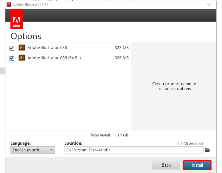
Task: Click the greyed-out maximize window button
Action: tap(194, 5)
